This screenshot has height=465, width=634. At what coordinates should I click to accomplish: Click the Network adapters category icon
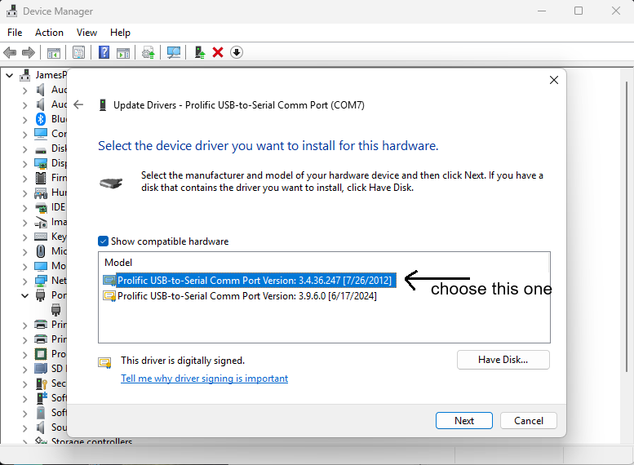(x=41, y=281)
